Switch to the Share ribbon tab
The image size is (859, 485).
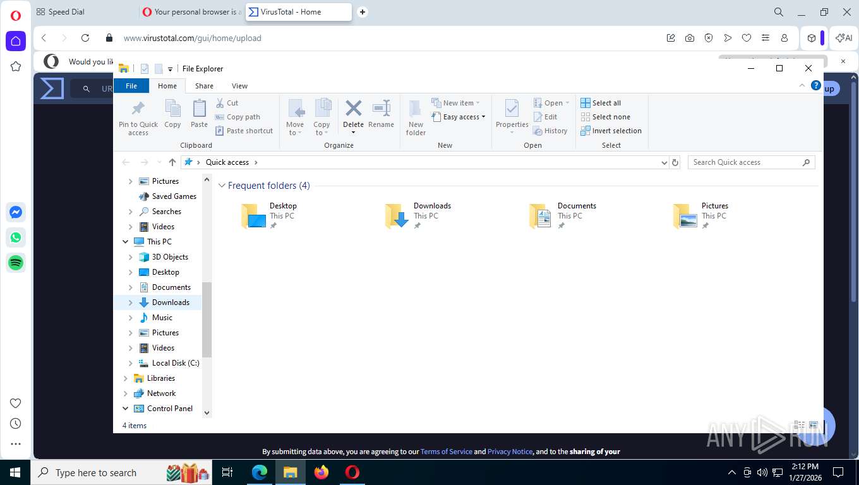click(x=204, y=86)
